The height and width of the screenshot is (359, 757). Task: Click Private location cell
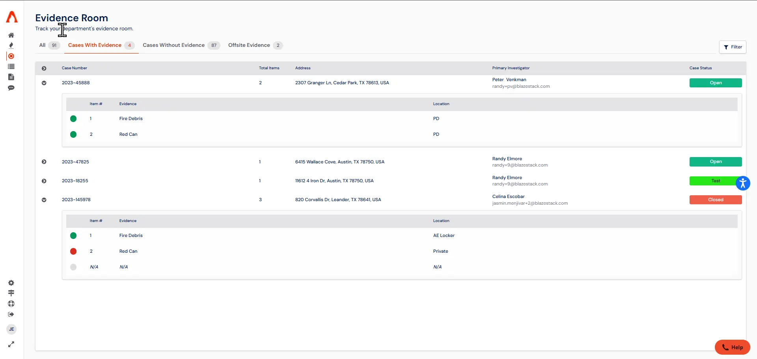[x=440, y=251]
